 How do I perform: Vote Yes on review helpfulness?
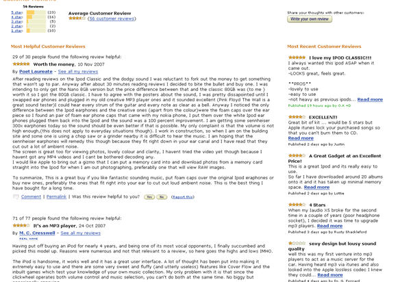[148, 196]
